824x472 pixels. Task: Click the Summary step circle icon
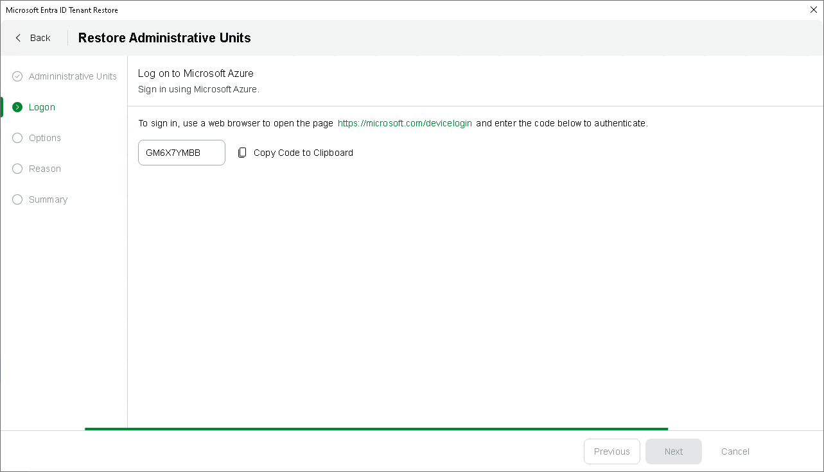17,199
